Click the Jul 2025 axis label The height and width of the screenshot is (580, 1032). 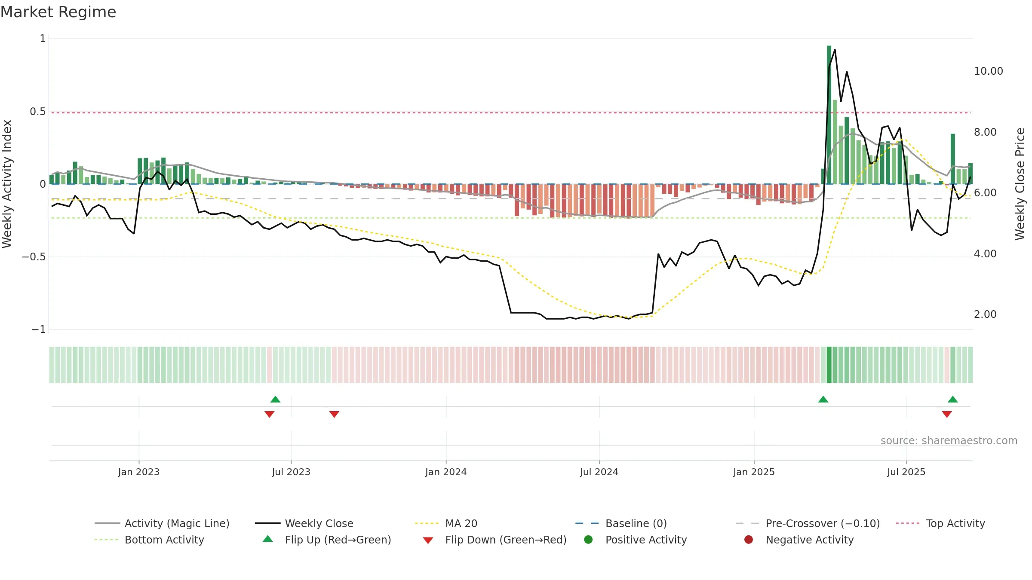coord(906,472)
